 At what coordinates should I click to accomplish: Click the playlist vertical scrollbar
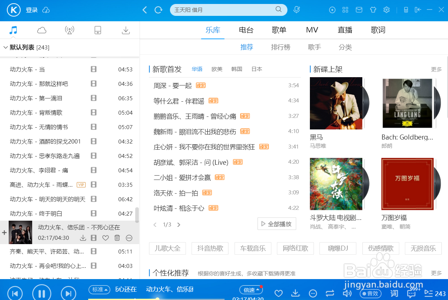(137, 215)
